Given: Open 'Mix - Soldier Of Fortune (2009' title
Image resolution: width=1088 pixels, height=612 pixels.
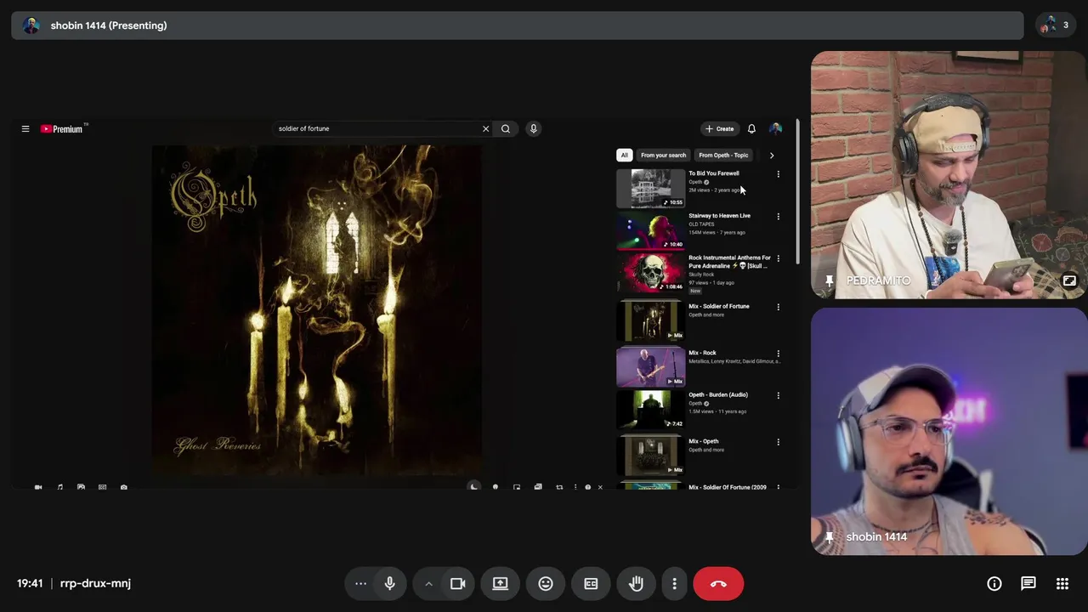Looking at the screenshot, I should click(x=728, y=488).
